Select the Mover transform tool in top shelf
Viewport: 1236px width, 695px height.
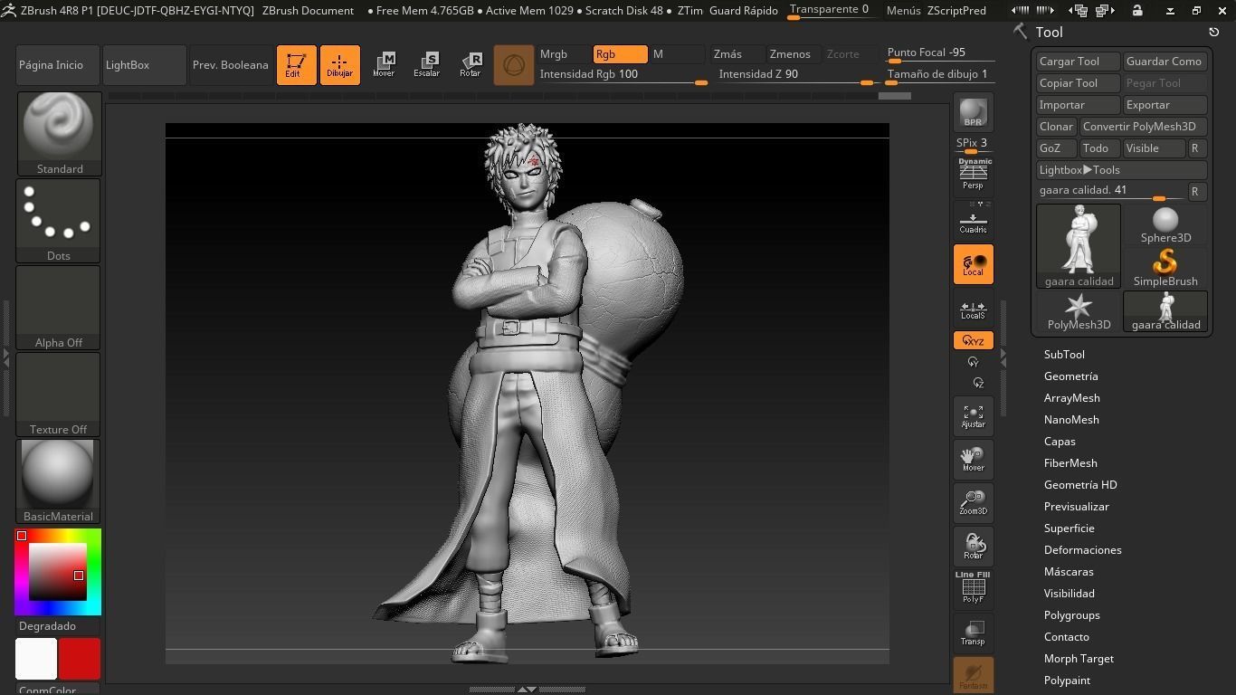tap(384, 65)
